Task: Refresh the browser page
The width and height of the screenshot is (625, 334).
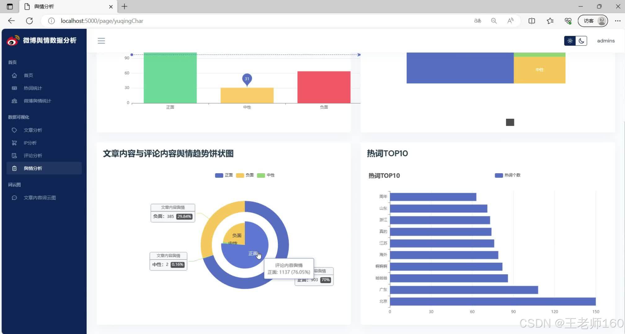Action: click(x=29, y=21)
